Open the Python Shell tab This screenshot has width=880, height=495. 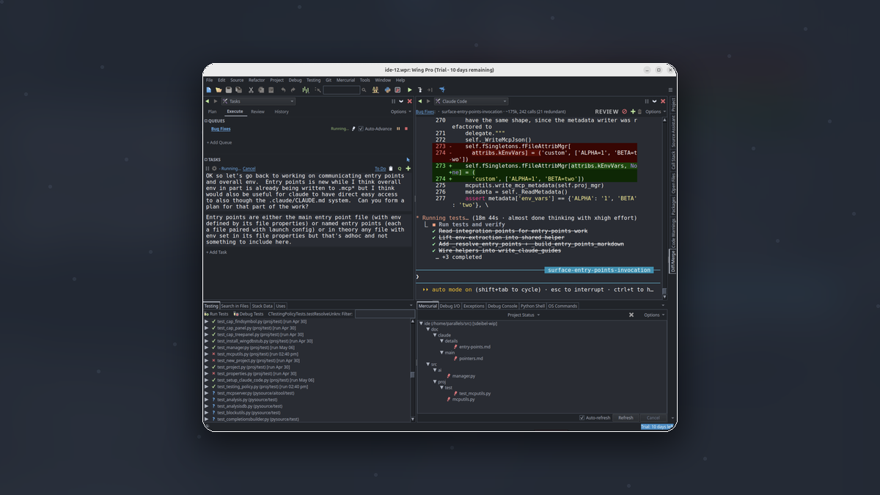click(x=532, y=306)
